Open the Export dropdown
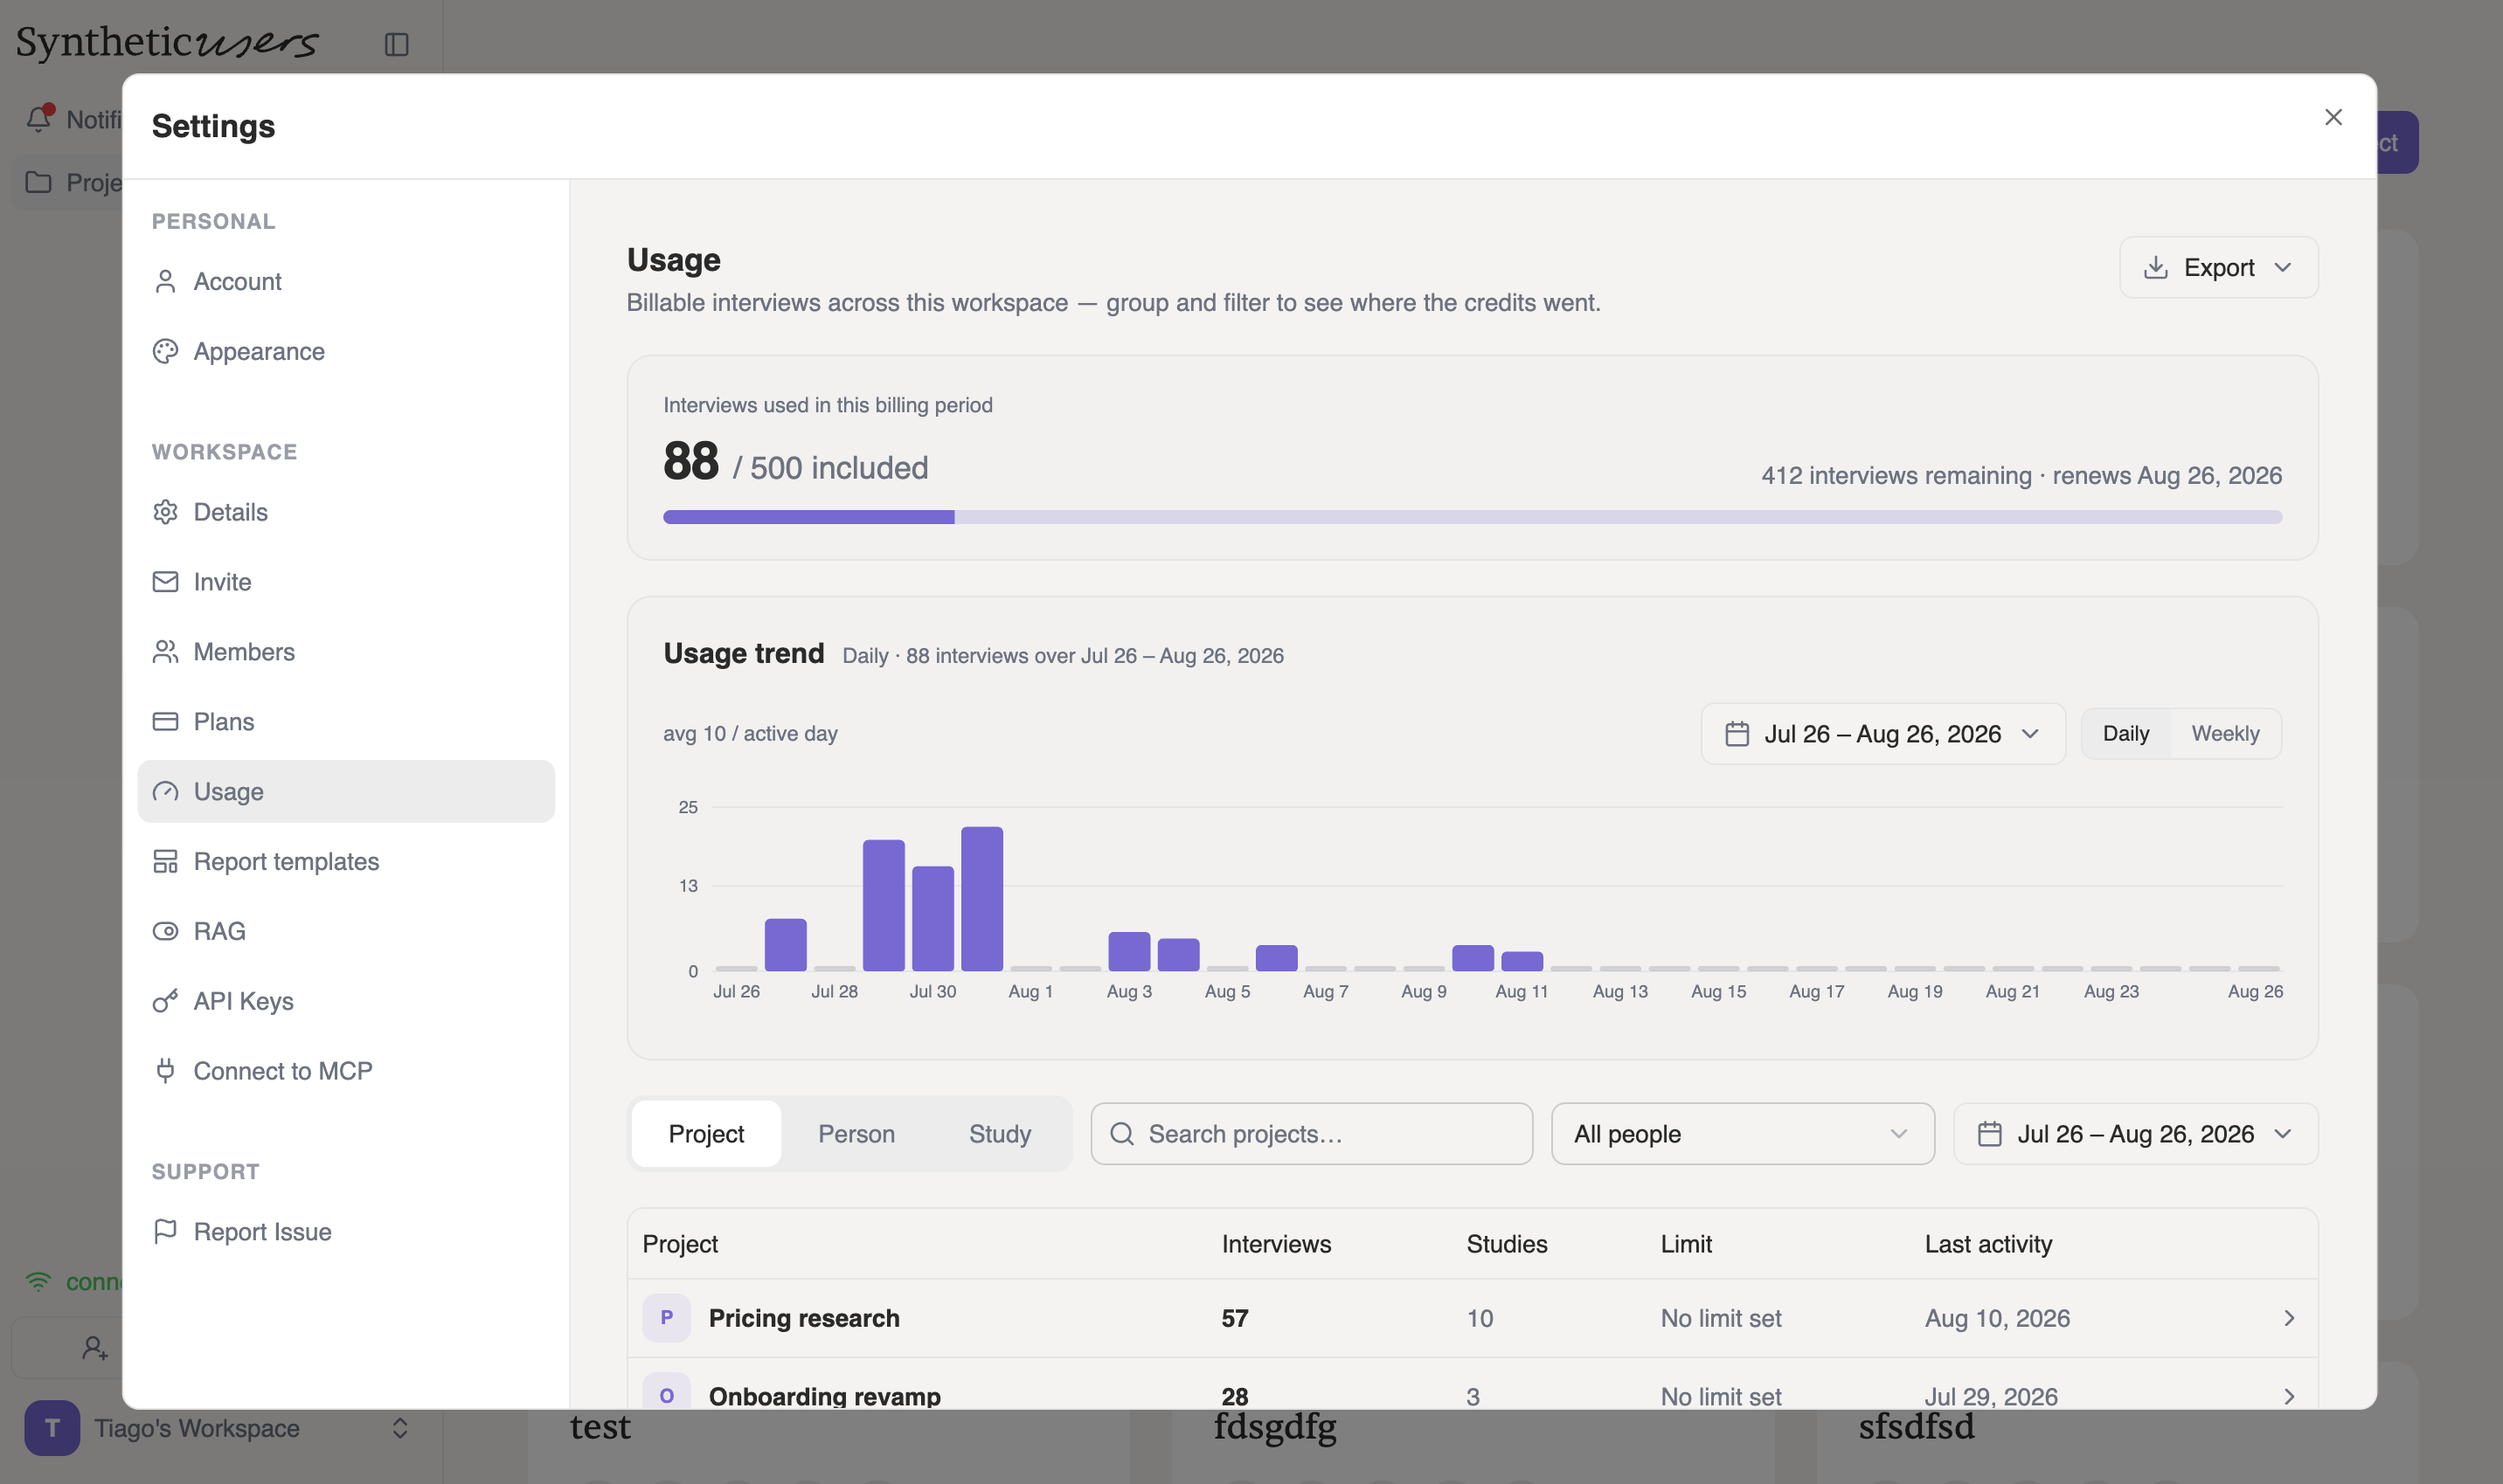 [x=2218, y=268]
